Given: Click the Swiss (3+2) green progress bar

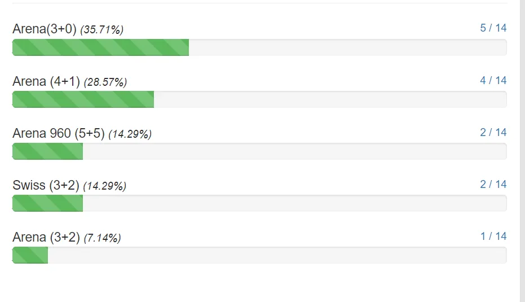Looking at the screenshot, I should [x=47, y=203].
